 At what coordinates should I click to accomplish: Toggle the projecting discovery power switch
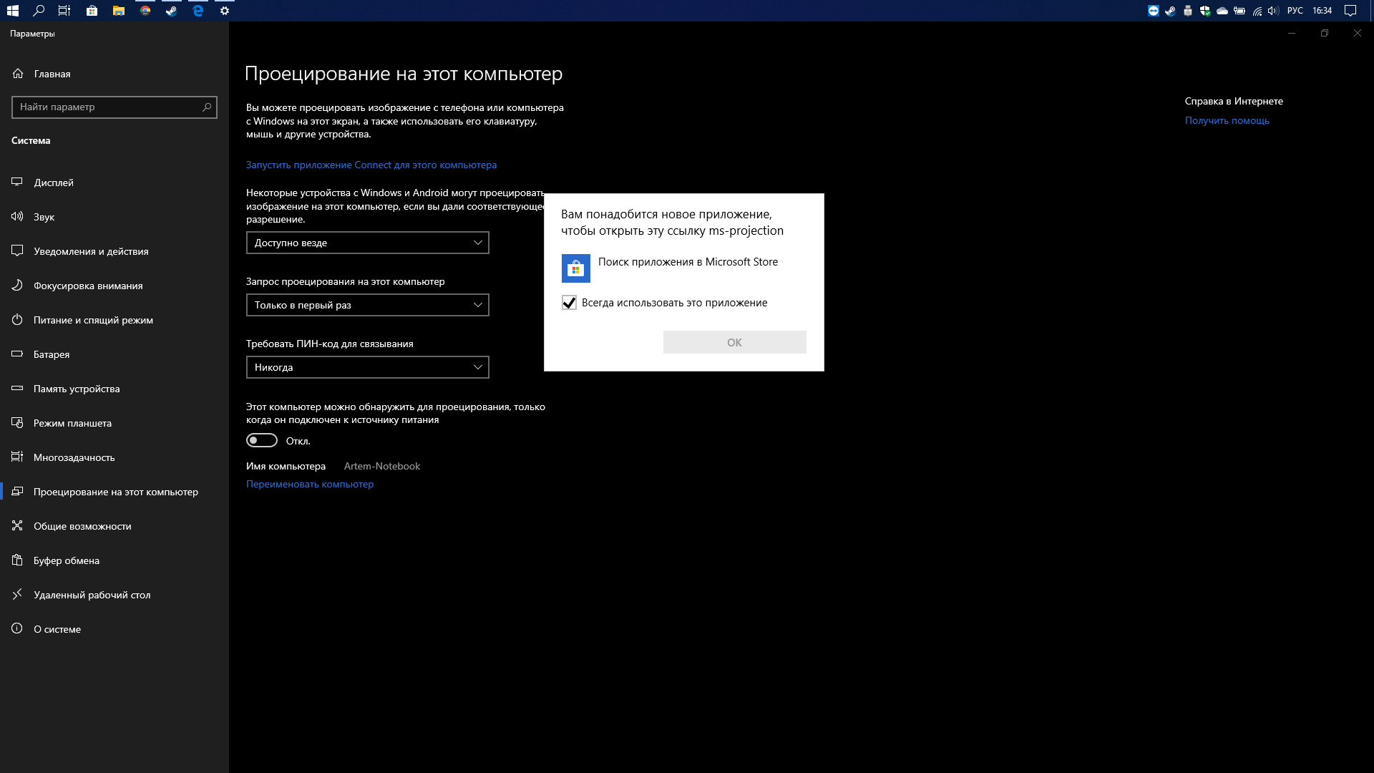(x=261, y=440)
